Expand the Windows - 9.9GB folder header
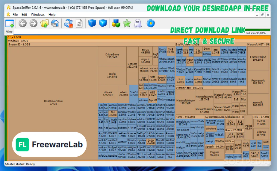The image size is (277, 171). coord(18,41)
